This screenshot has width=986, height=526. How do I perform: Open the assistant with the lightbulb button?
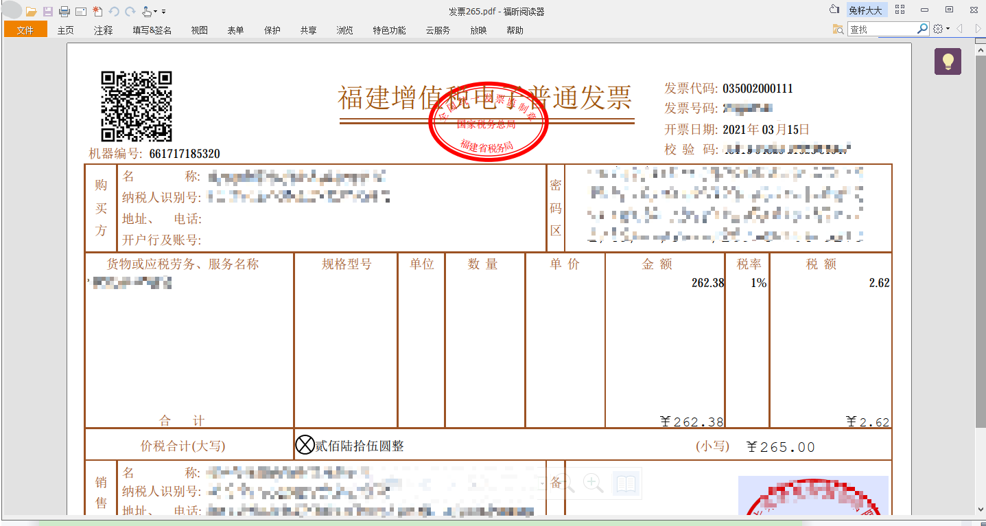(948, 61)
